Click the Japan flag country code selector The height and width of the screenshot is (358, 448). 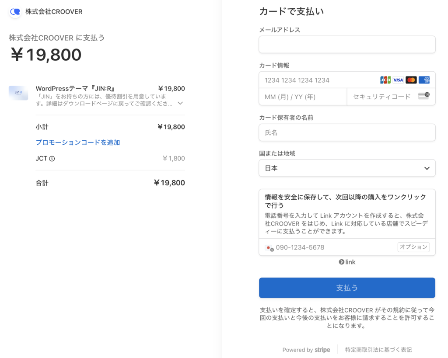tap(269, 247)
